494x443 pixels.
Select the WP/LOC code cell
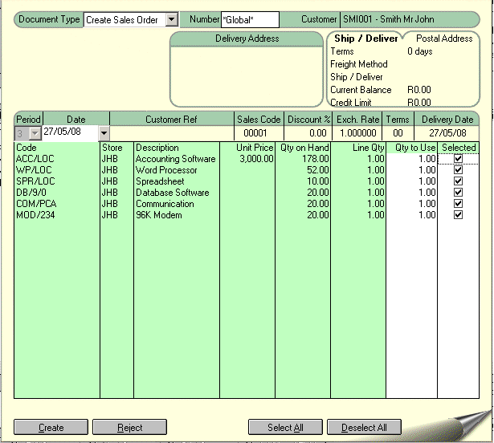point(57,170)
